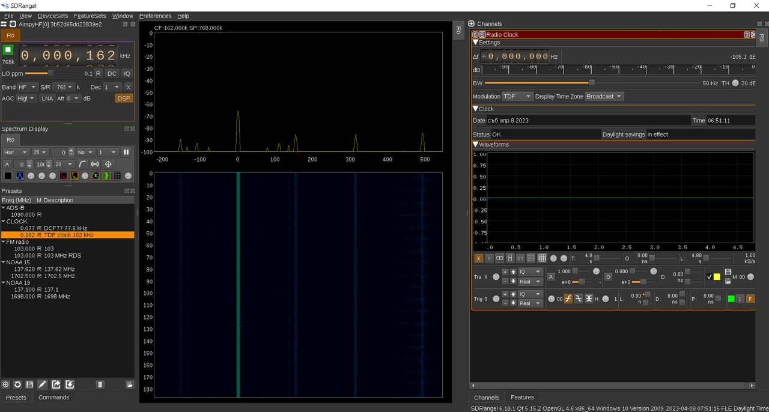Click the DC correction button

(112, 73)
